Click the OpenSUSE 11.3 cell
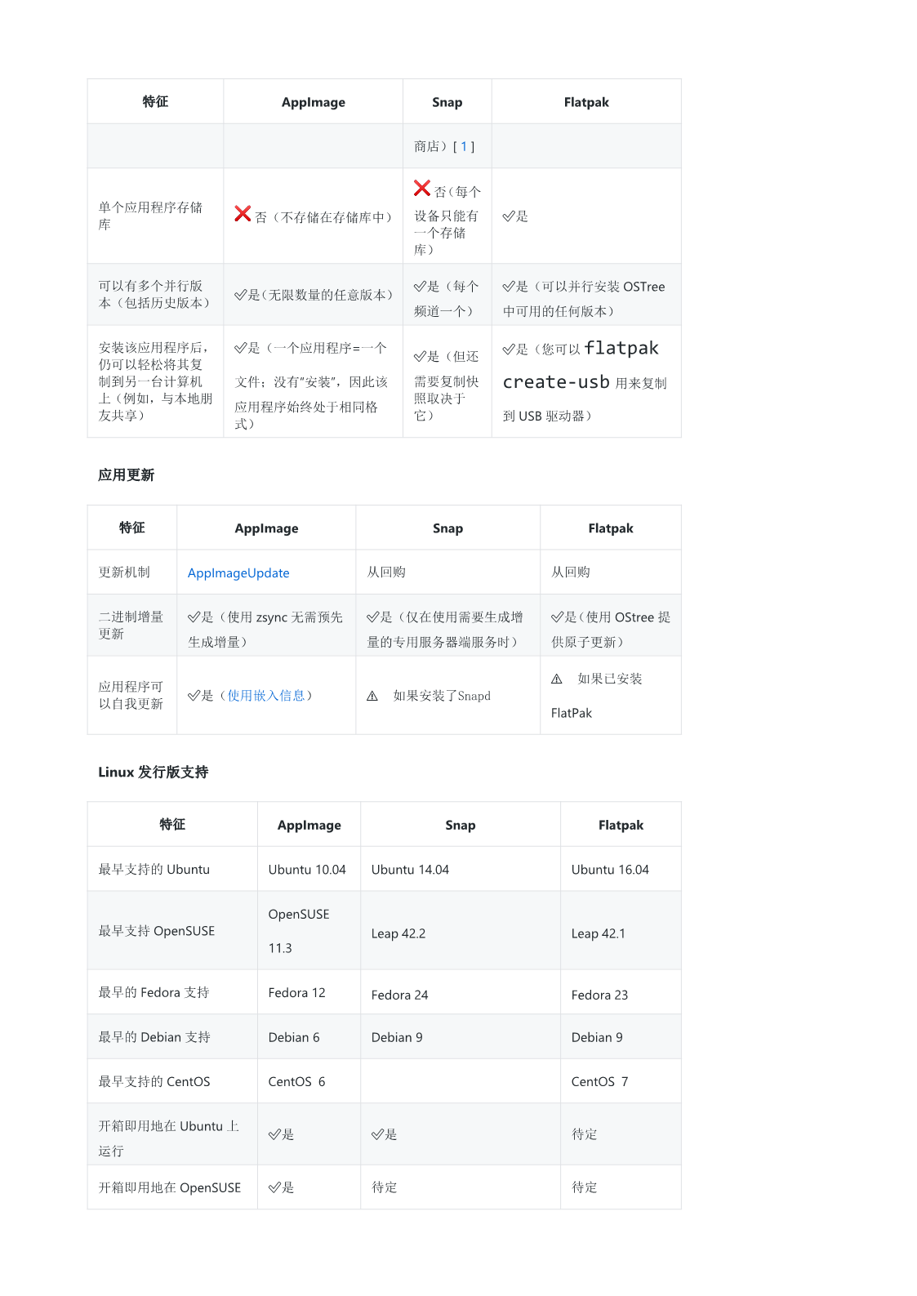This screenshot has height=1296, width=917. (299, 931)
